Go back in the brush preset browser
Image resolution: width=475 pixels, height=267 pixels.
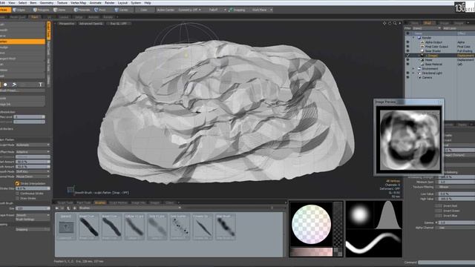(x=57, y=208)
